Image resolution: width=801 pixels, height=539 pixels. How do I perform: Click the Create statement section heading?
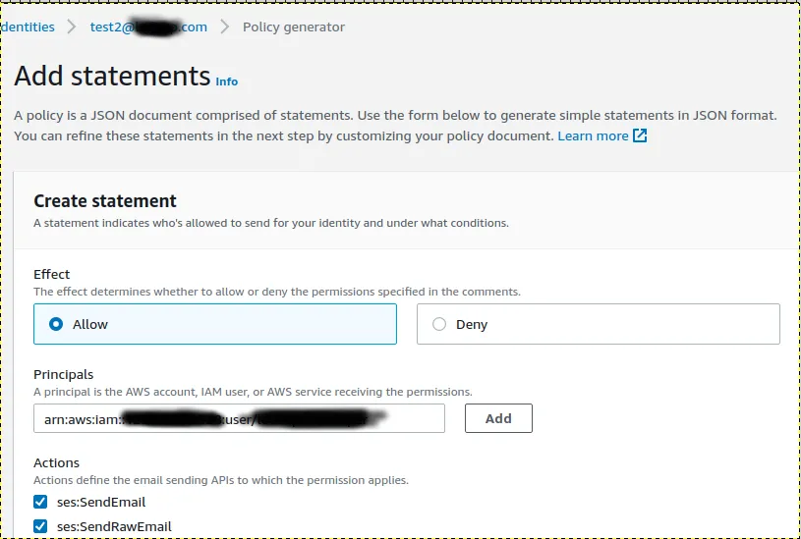point(105,200)
